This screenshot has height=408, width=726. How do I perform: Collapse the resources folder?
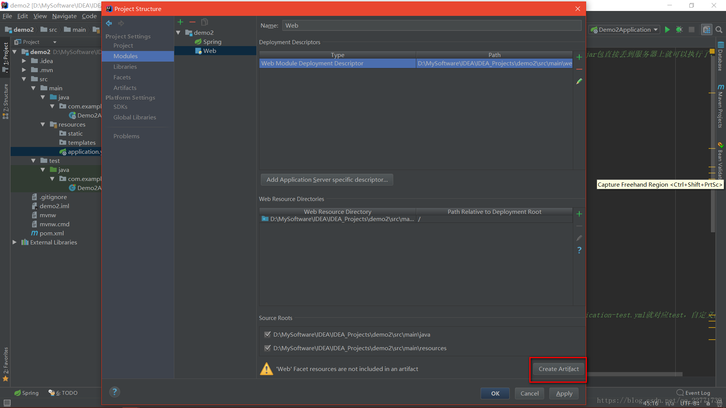(43, 124)
